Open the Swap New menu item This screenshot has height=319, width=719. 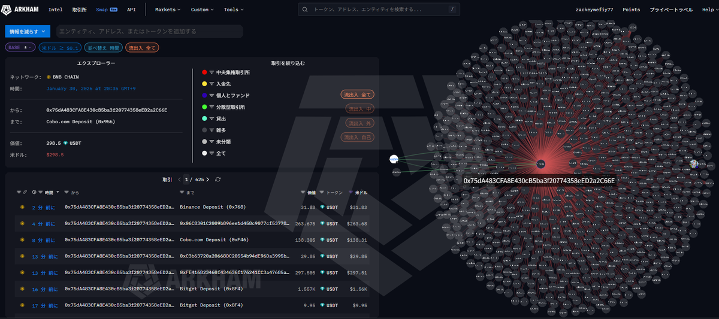pos(106,10)
